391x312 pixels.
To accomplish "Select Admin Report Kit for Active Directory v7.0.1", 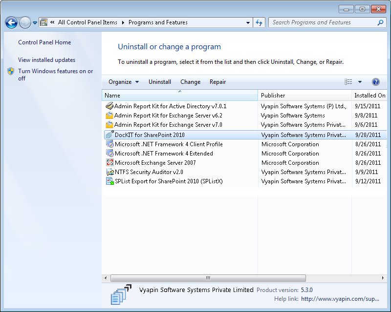I will pyautogui.click(x=170, y=106).
